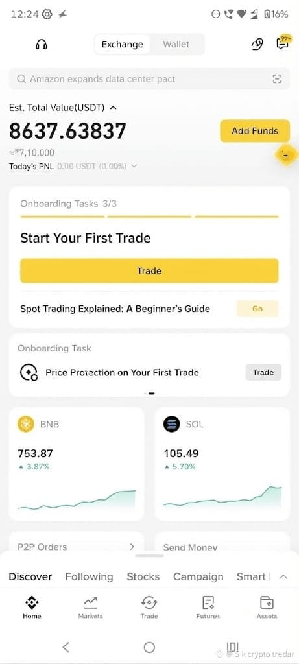Switch to the Wallet toggle
This screenshot has height=664, width=299.
coord(176,45)
